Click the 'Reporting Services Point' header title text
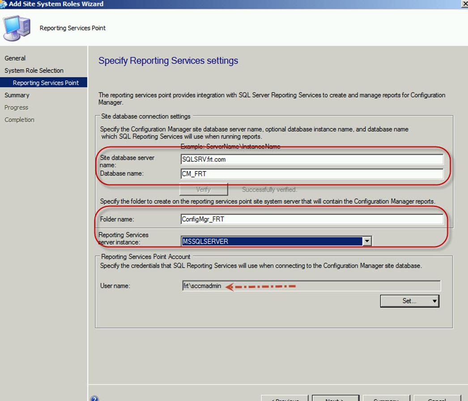The width and height of the screenshot is (468, 401). coord(72,28)
